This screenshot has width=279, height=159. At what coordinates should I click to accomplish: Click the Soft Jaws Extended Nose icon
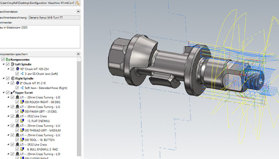(x=22, y=88)
